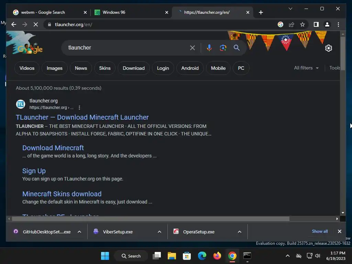Start voice search with microphone
Viewport: 352px width, 264px height.
pyautogui.click(x=209, y=47)
